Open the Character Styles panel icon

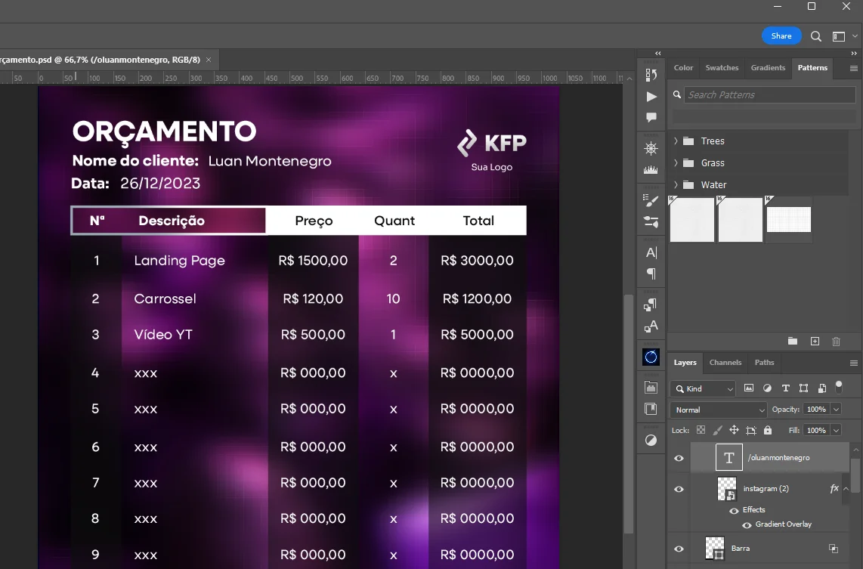tap(651, 326)
